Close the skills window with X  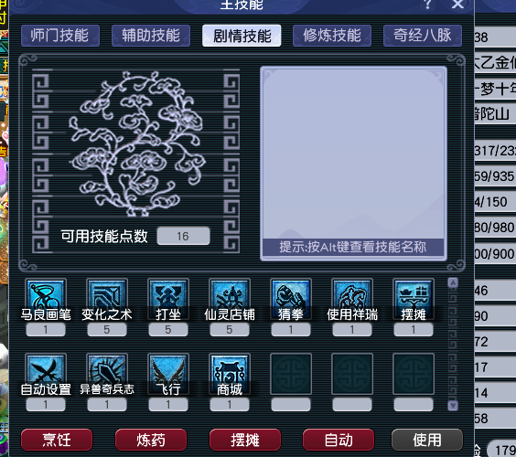[457, 5]
